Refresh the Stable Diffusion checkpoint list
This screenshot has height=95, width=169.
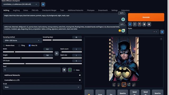(x=43, y=4)
